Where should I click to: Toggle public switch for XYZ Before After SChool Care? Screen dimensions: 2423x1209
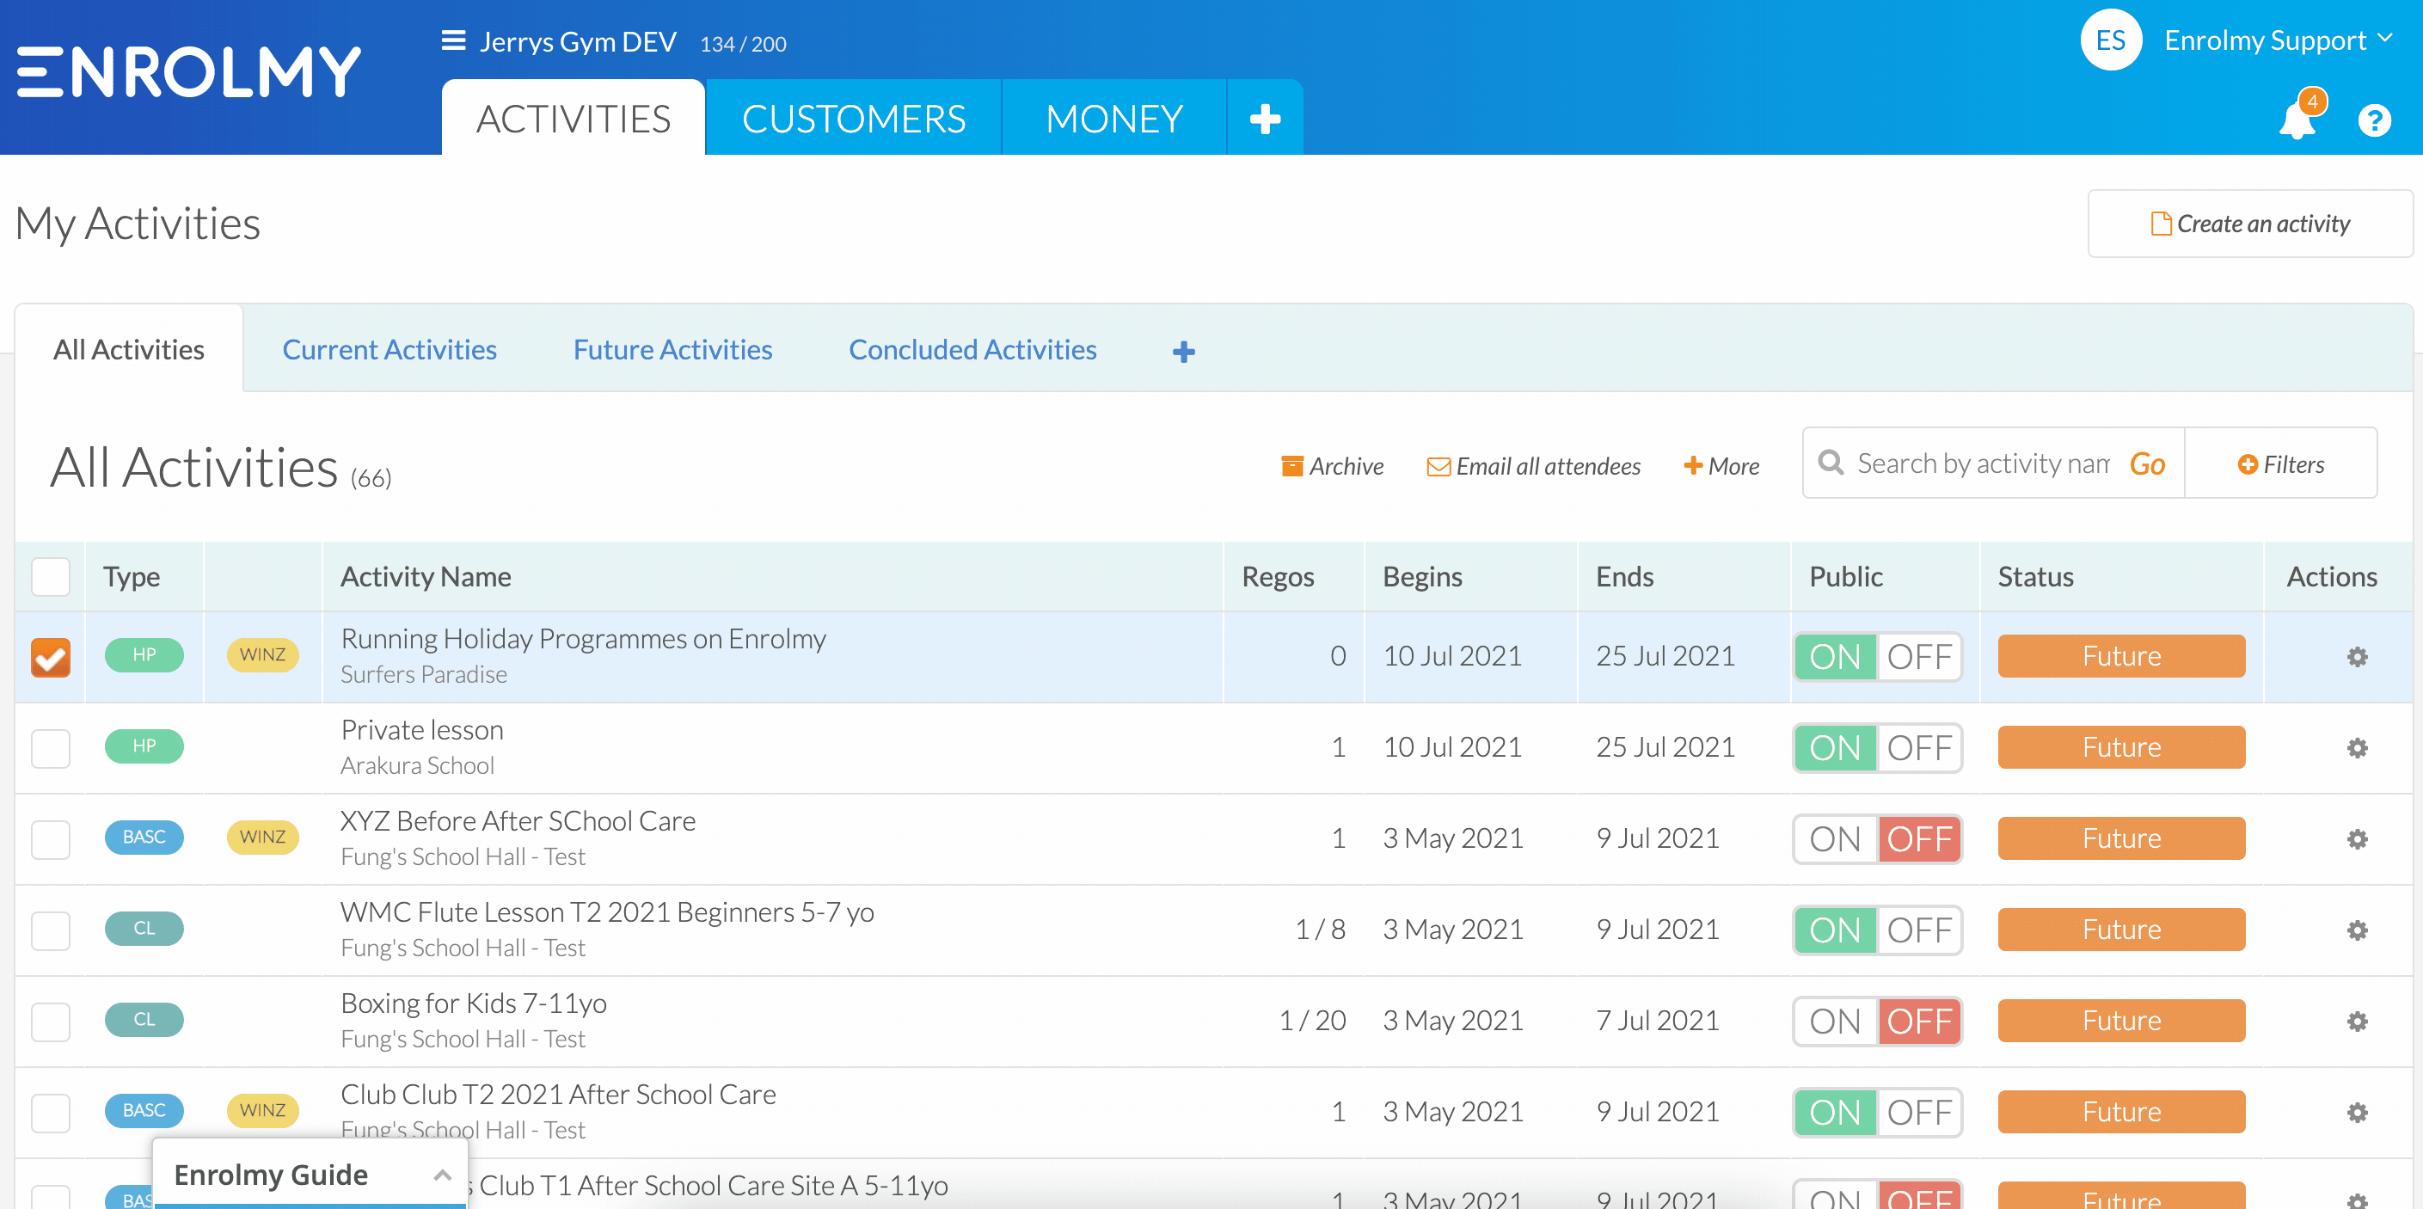[1876, 839]
